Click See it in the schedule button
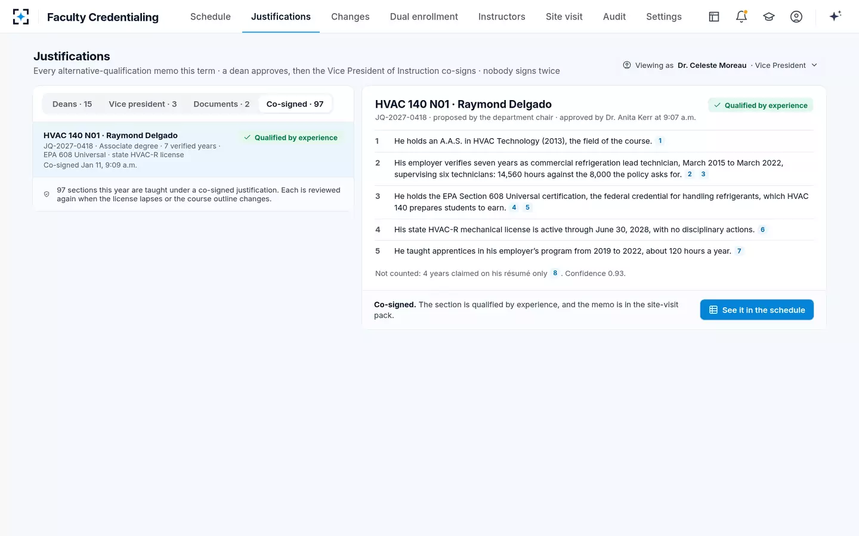 [x=756, y=310]
